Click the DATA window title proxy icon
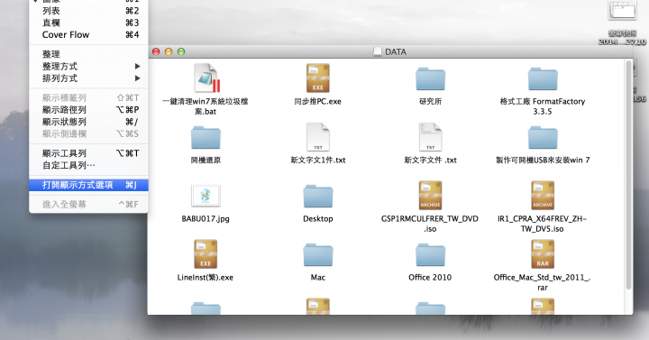649x340 pixels. pyautogui.click(x=377, y=51)
